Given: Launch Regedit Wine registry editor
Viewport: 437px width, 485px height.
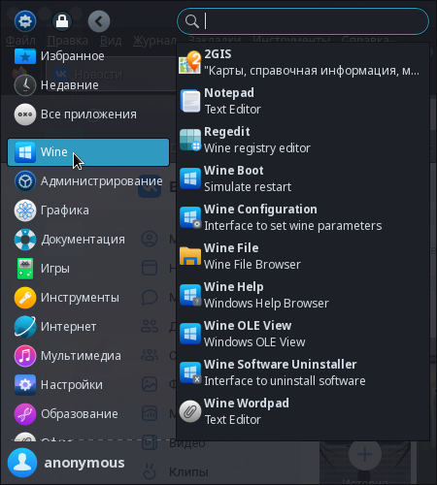Looking at the screenshot, I should (303, 140).
